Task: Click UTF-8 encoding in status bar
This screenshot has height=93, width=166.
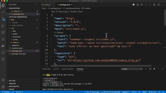Action: click(134, 92)
